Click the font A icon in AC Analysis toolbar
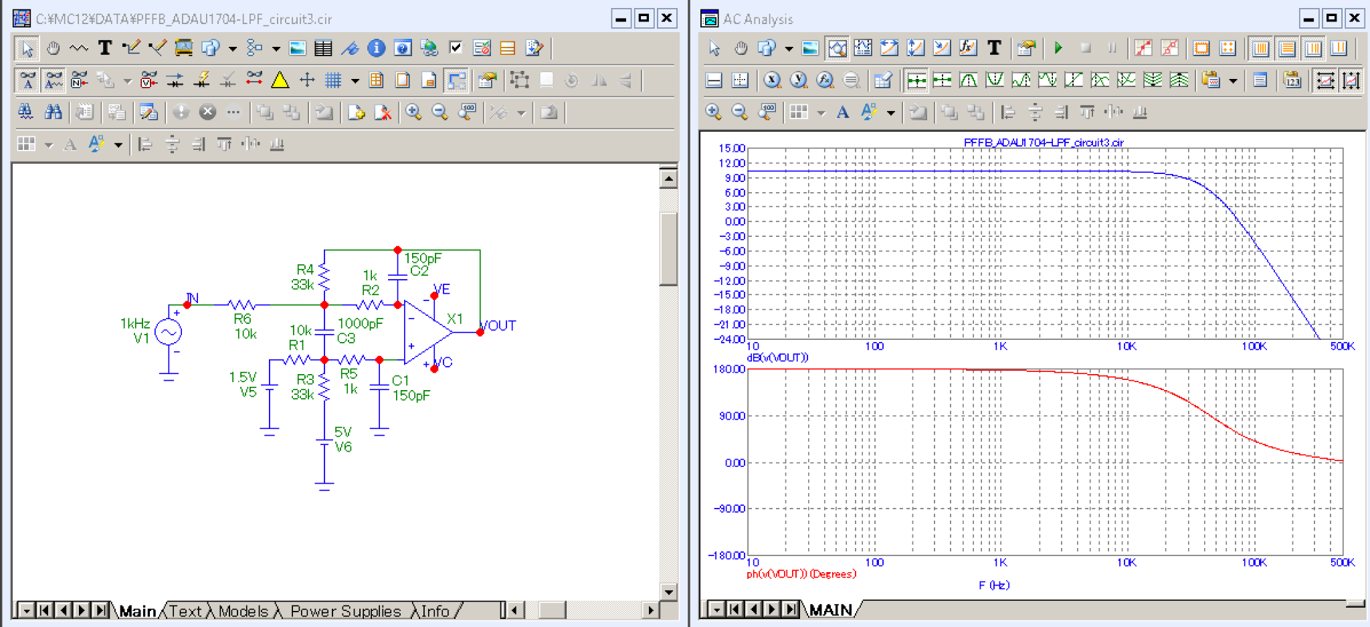 point(843,112)
